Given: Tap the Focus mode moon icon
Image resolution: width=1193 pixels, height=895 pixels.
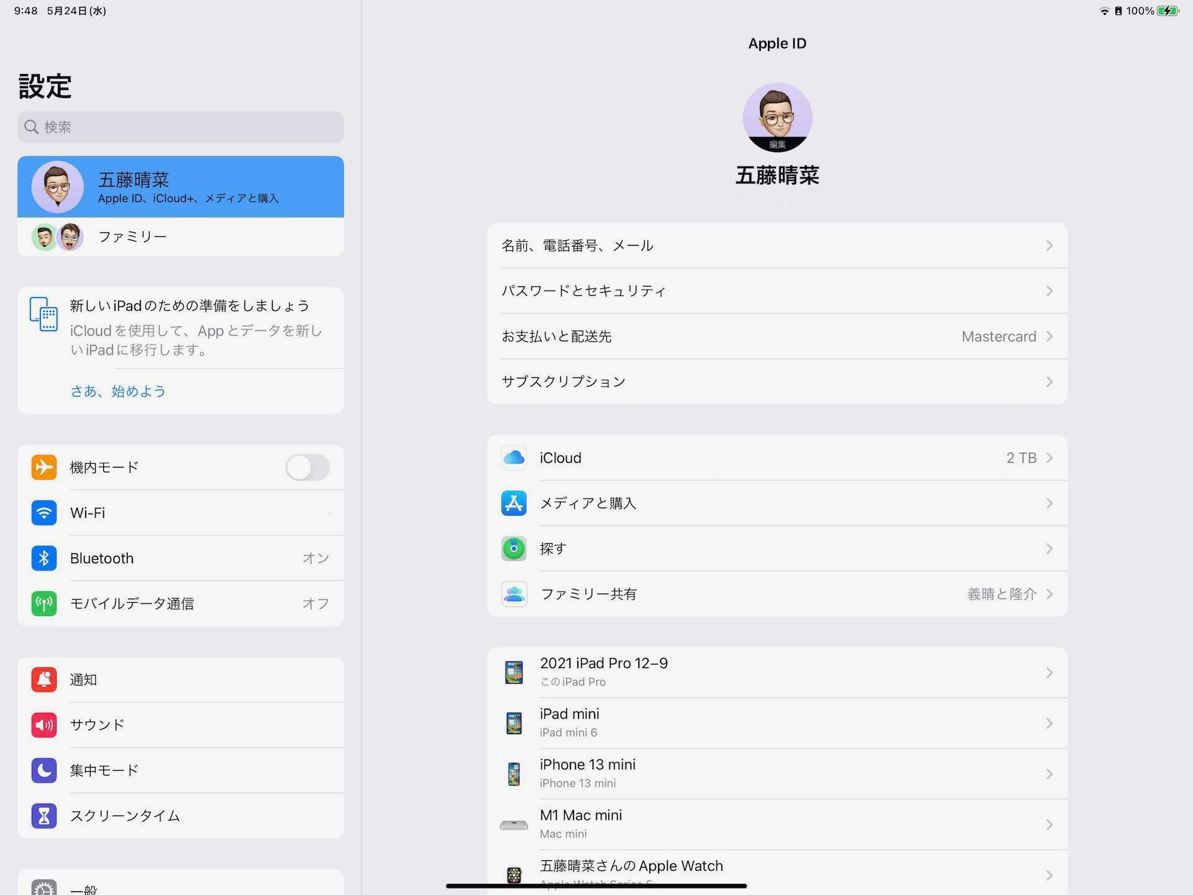Looking at the screenshot, I should tap(44, 771).
